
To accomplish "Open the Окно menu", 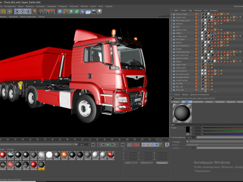I will click(101, 6).
